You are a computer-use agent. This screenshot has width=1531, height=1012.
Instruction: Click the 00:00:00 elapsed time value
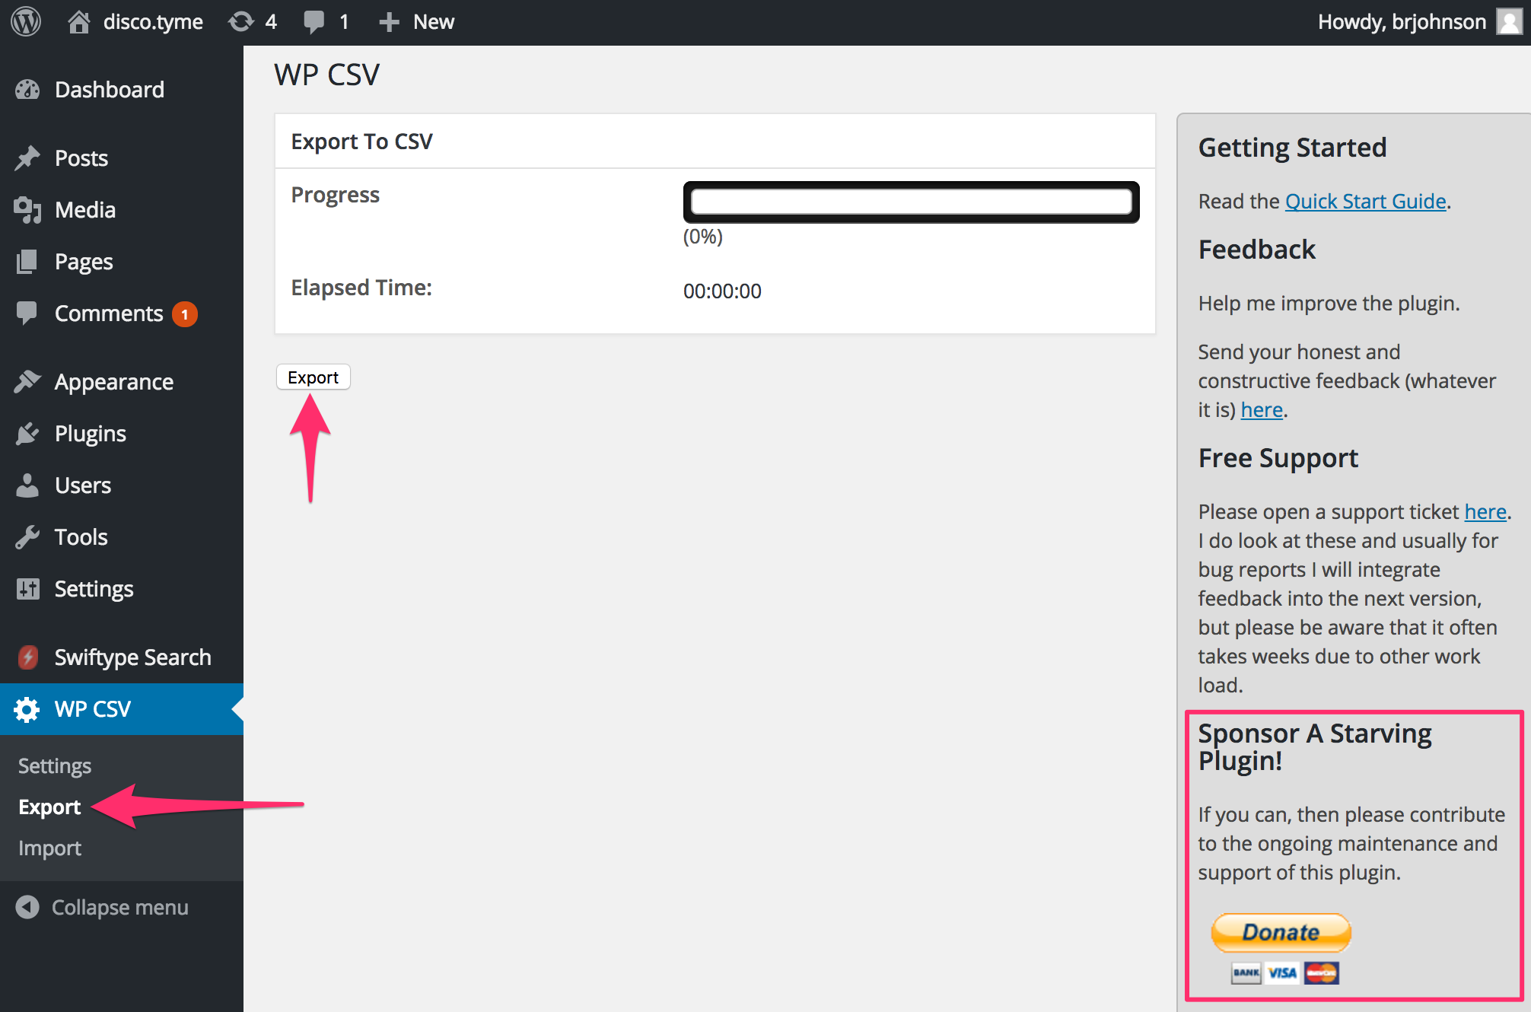point(722,291)
